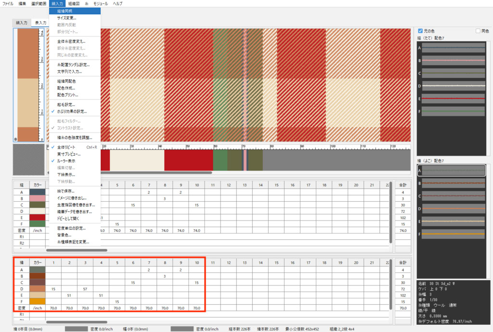Open the 組織図 menu
493x332 pixels.
pyautogui.click(x=75, y=3)
